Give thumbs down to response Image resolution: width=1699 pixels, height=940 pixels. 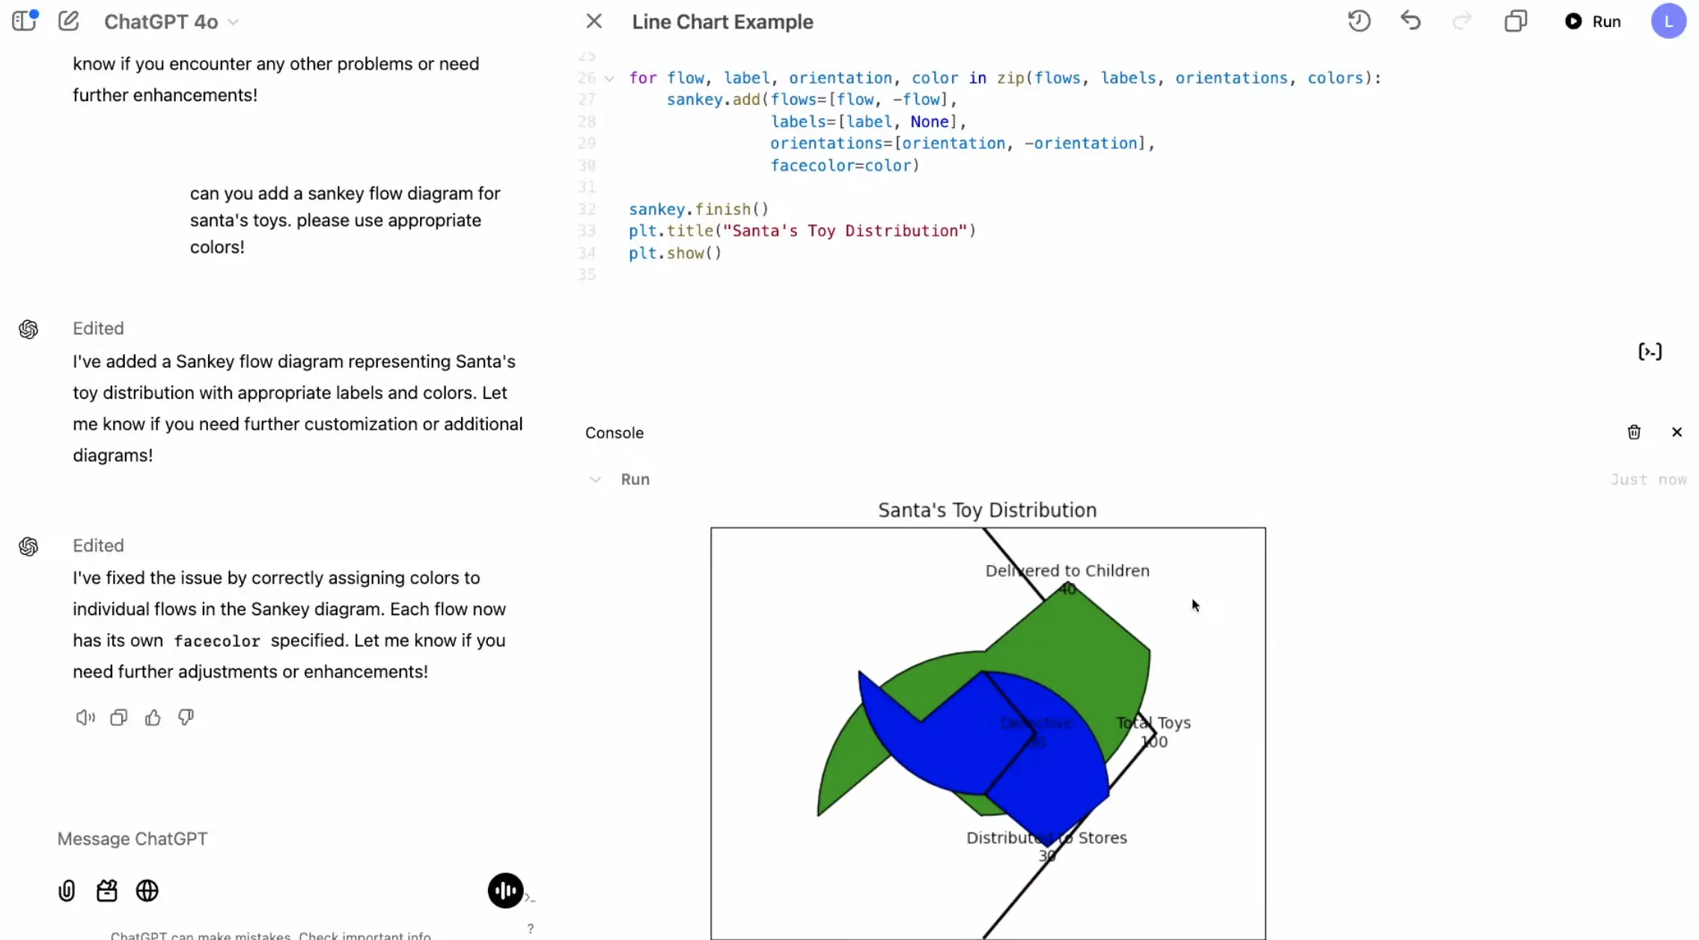pyautogui.click(x=186, y=717)
